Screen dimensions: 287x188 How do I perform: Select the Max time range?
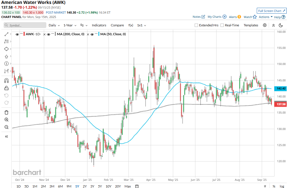[x=128, y=186]
